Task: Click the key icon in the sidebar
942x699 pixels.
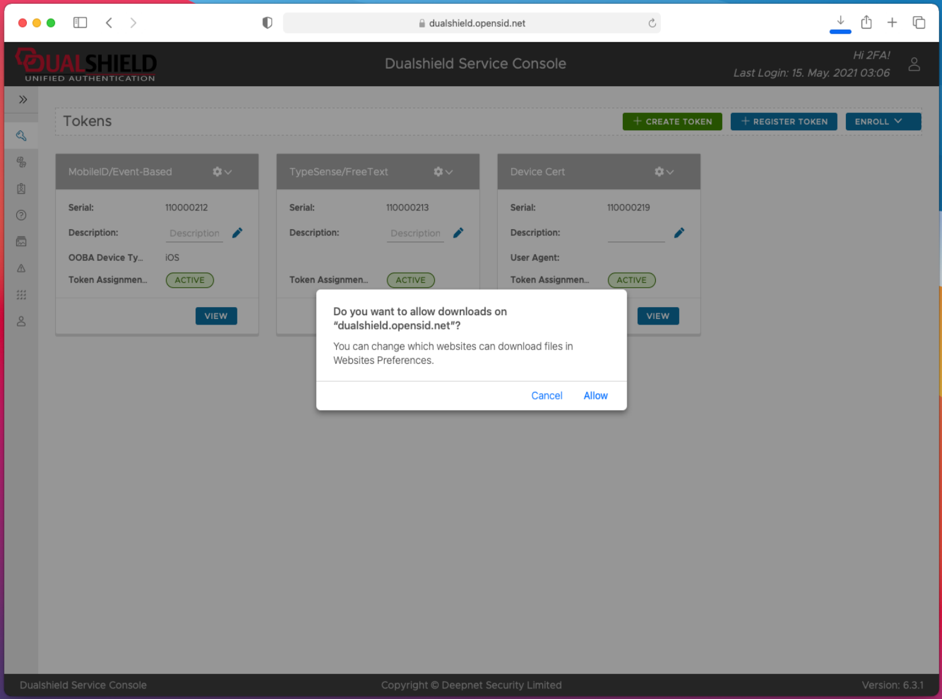Action: 21,135
